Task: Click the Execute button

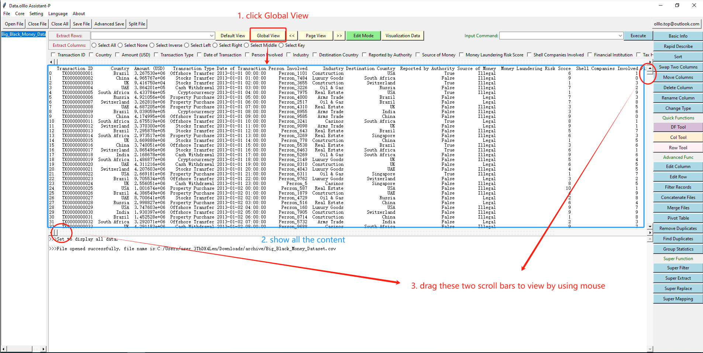Action: tap(638, 36)
